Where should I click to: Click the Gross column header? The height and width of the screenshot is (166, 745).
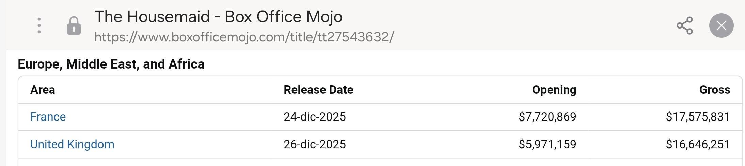pyautogui.click(x=714, y=90)
